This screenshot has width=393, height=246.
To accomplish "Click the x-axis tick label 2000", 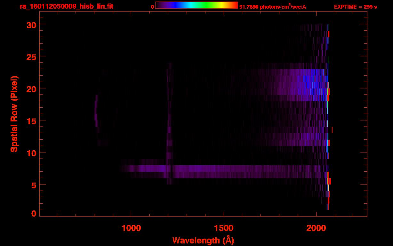I will (x=316, y=228).
